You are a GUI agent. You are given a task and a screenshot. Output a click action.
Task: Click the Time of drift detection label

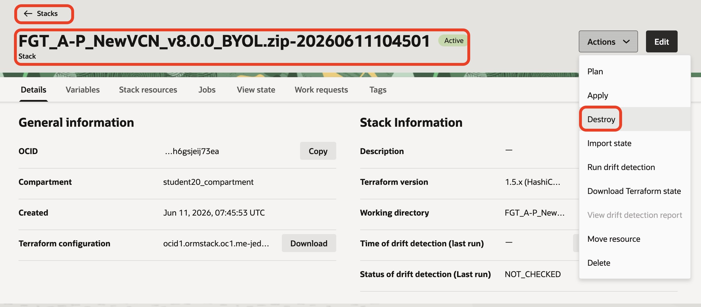pos(422,243)
